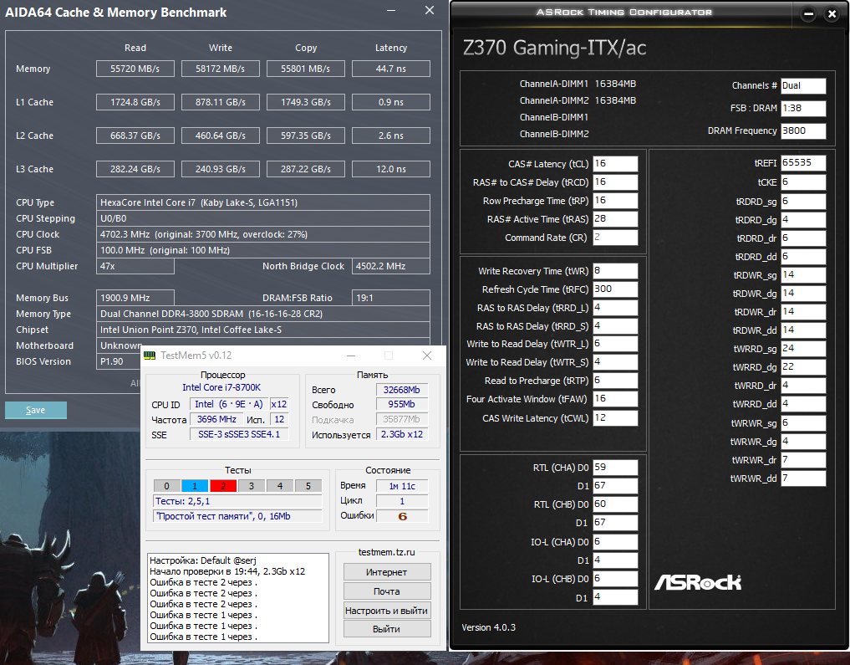
Task: Click the TestMem5 log text area
Action: (238, 598)
